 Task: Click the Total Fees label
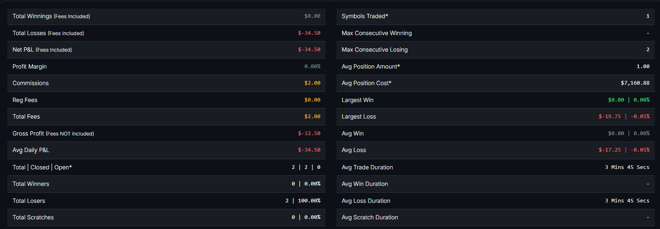tap(26, 117)
